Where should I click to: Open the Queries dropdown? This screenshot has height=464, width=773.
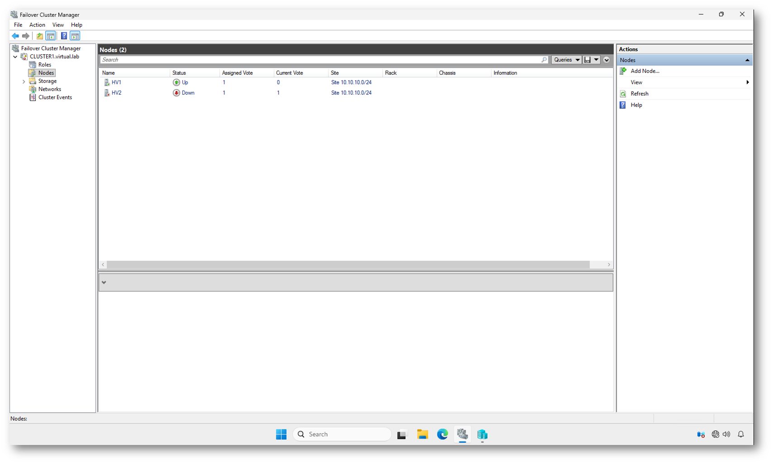point(566,60)
